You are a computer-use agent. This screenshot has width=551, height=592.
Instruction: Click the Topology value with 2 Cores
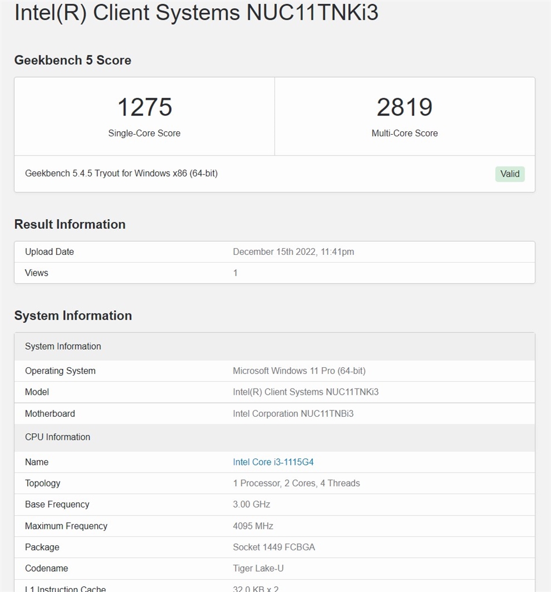coord(296,483)
